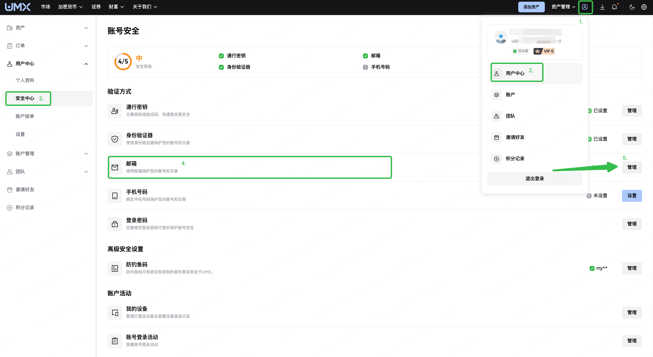This screenshot has width=653, height=357.
Task: Open language globe icon
Action: point(644,7)
